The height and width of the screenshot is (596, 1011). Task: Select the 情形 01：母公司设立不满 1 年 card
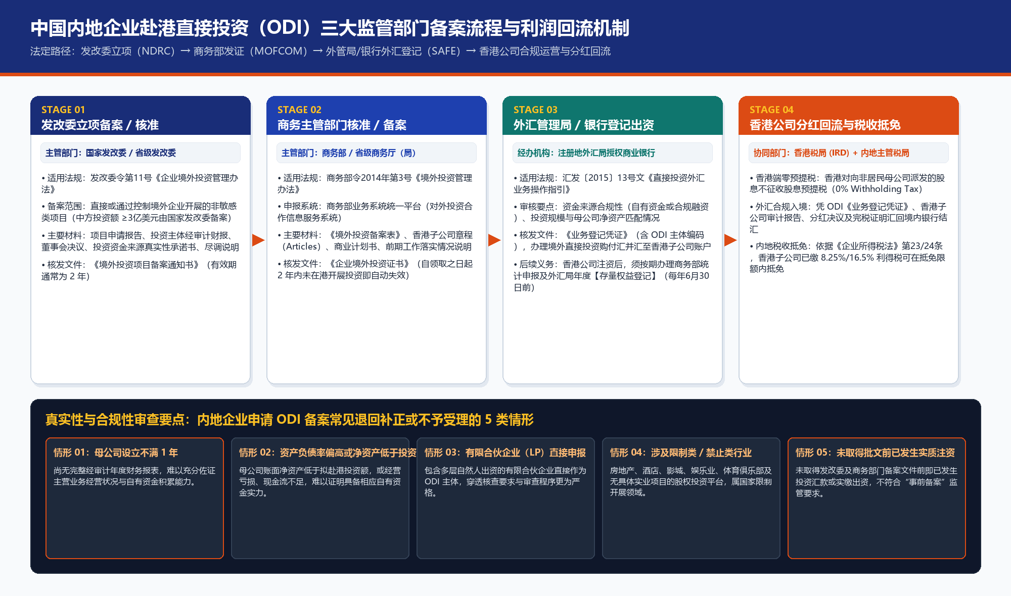click(134, 498)
